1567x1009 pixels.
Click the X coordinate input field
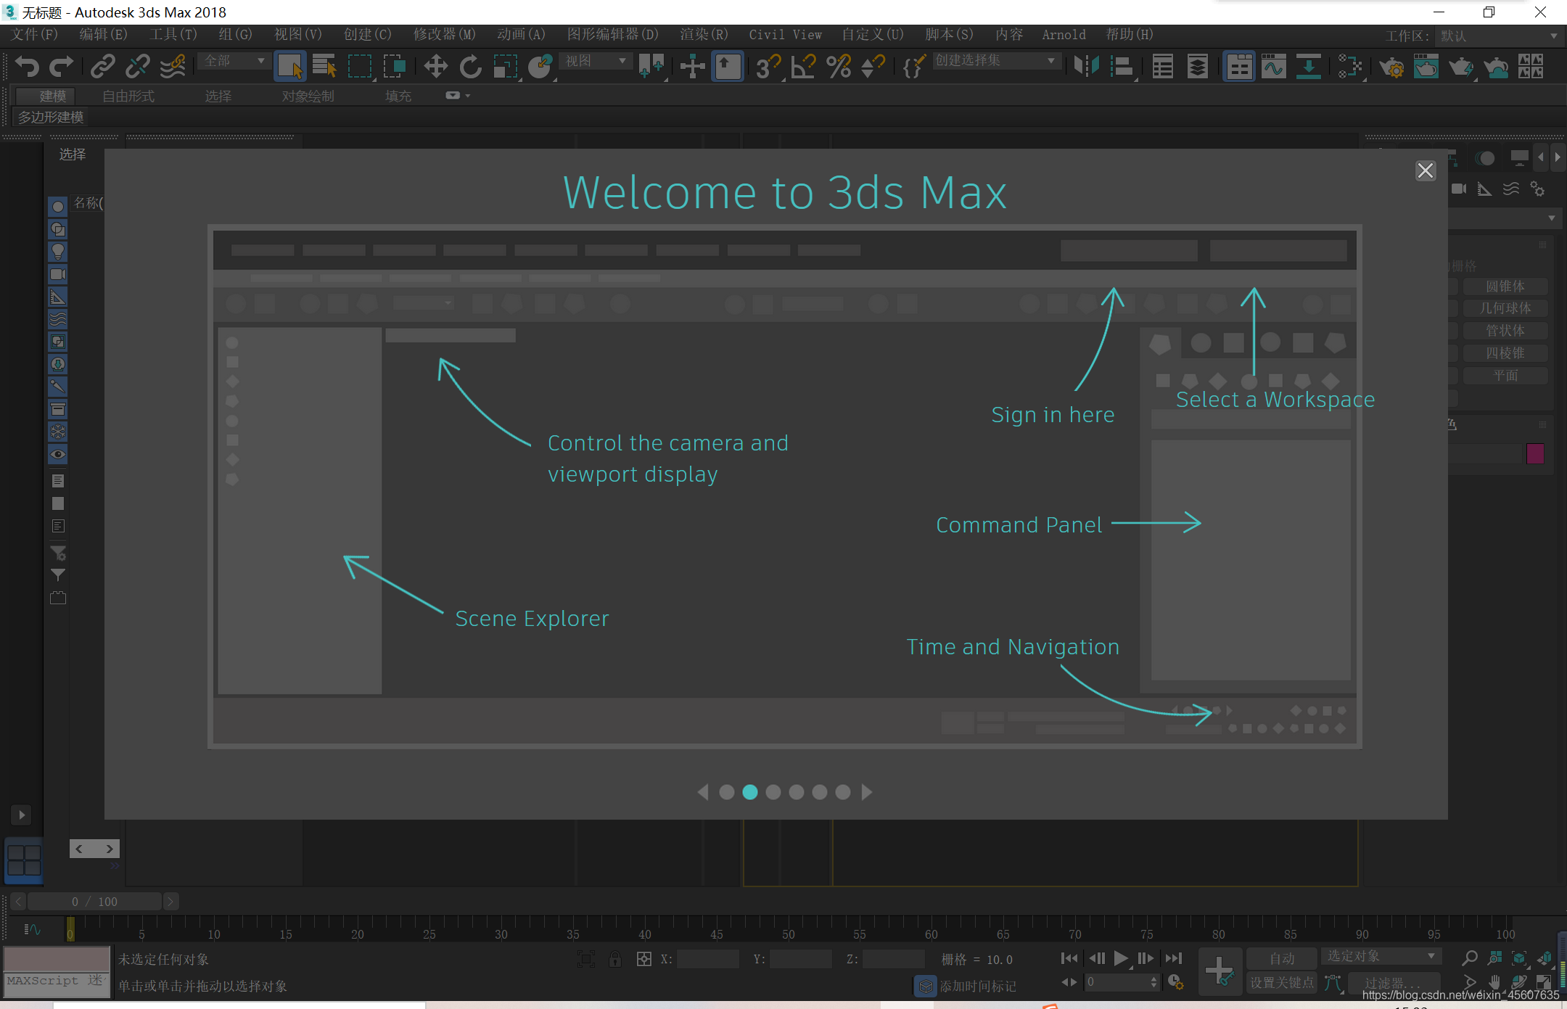tap(707, 959)
